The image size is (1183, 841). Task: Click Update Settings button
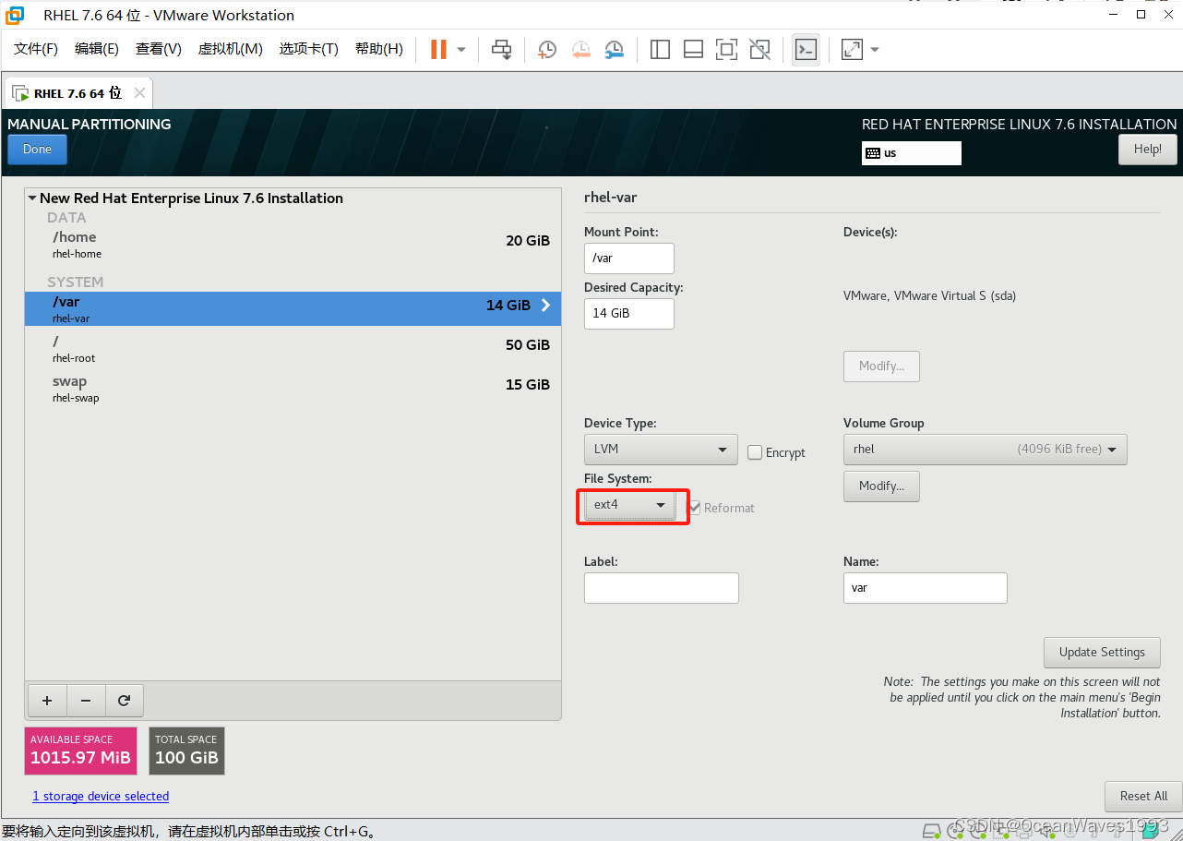1102,653
